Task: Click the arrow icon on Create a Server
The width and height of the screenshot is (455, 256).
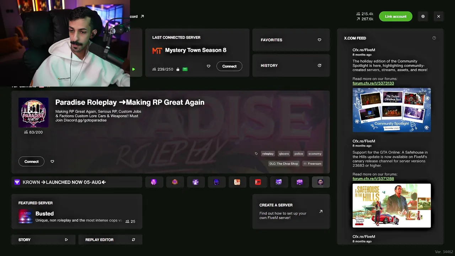Action: pos(321,211)
